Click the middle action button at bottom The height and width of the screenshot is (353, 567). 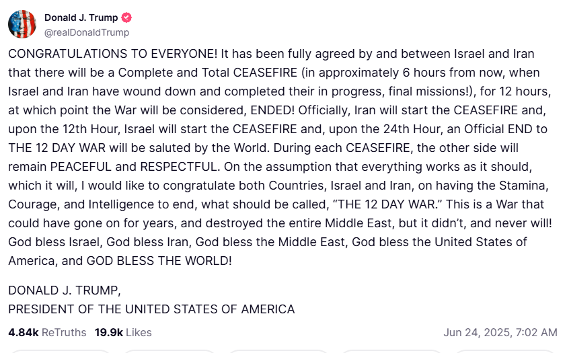click(278, 351)
